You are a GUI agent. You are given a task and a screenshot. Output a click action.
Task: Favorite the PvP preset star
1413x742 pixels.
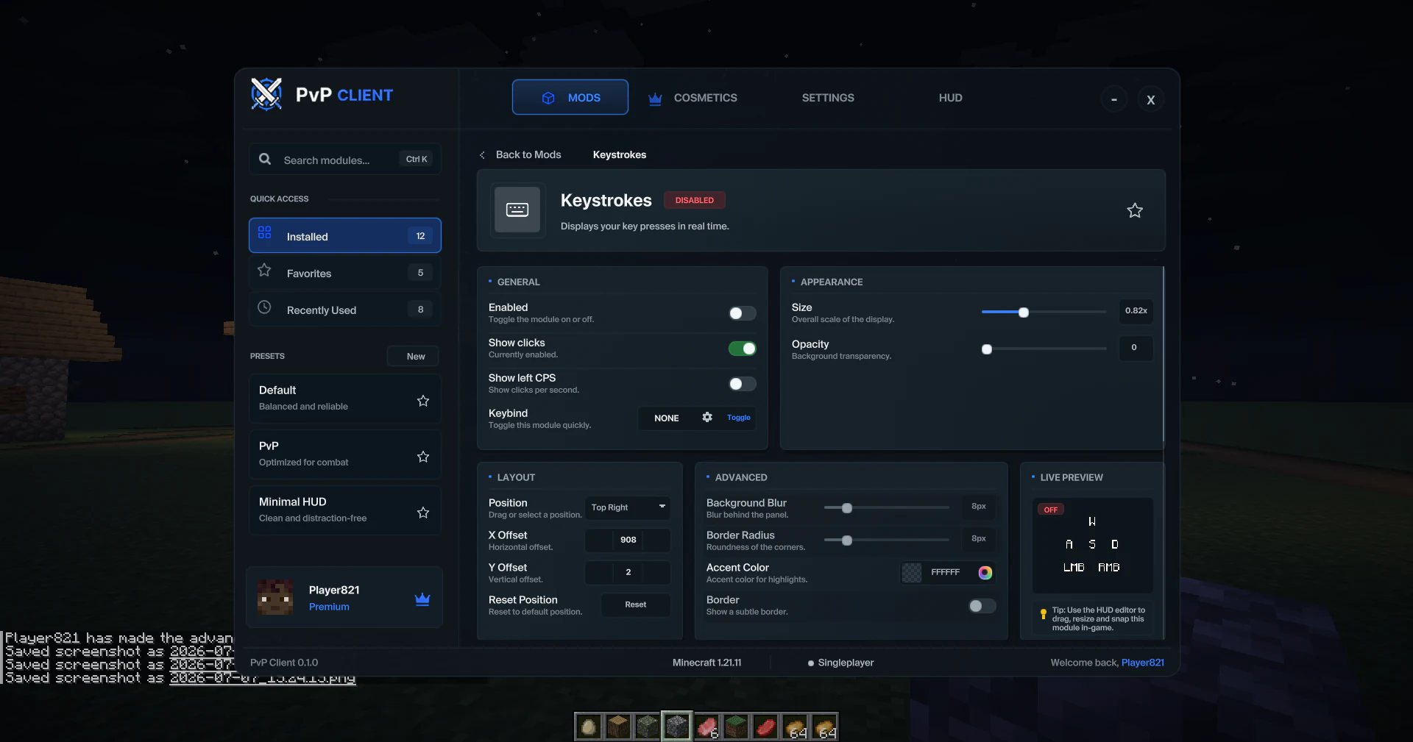423,457
